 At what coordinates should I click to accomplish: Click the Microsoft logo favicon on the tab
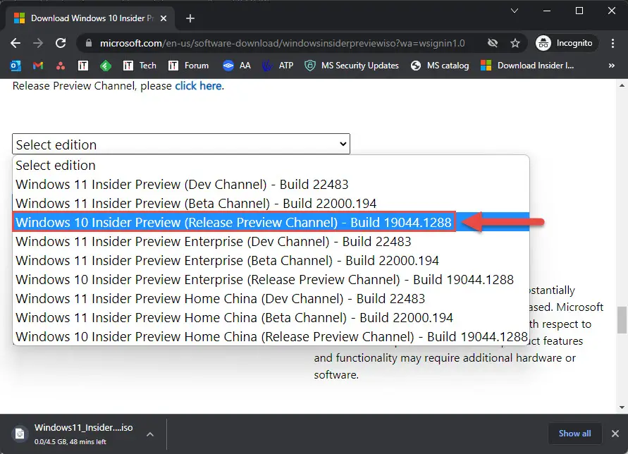19,18
